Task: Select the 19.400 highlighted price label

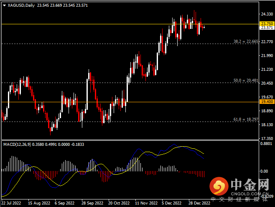Action: click(266, 102)
